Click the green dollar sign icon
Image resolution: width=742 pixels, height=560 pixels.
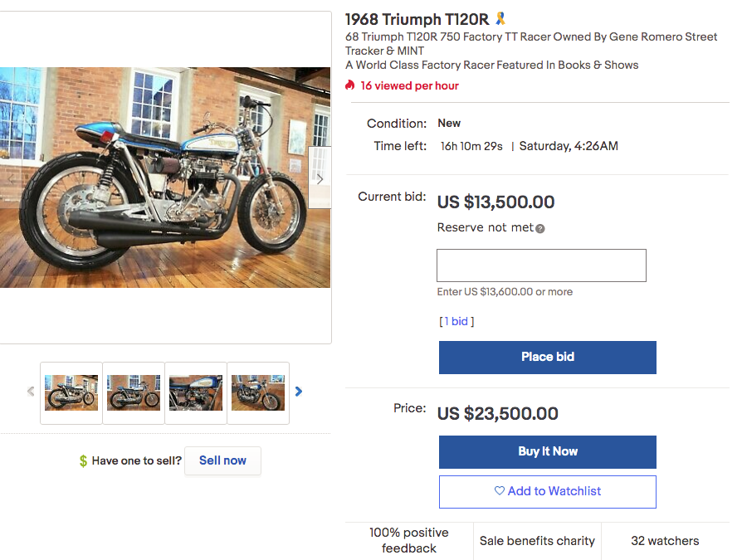[x=83, y=461]
